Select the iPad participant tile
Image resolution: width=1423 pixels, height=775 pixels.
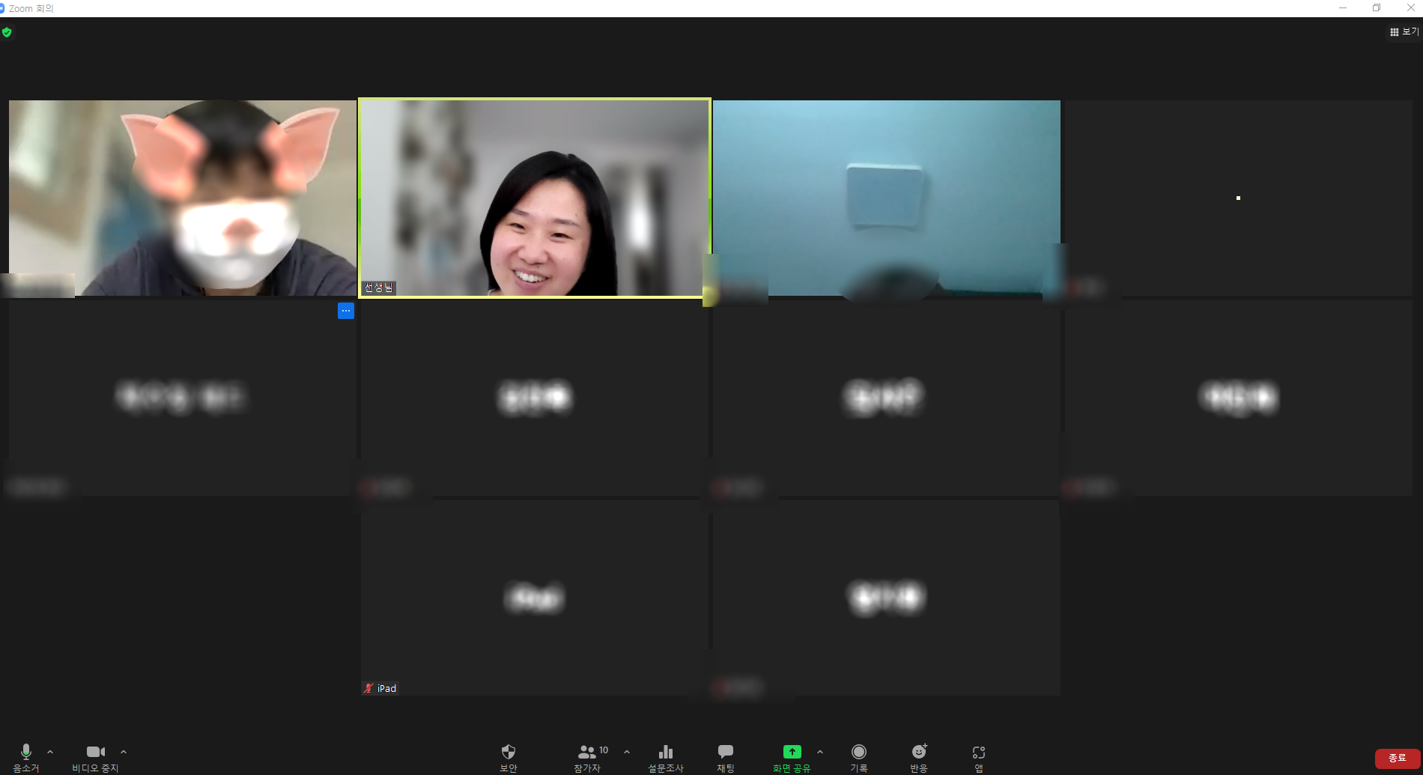click(535, 598)
